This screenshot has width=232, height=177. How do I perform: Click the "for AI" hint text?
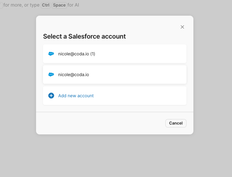pos(73,5)
